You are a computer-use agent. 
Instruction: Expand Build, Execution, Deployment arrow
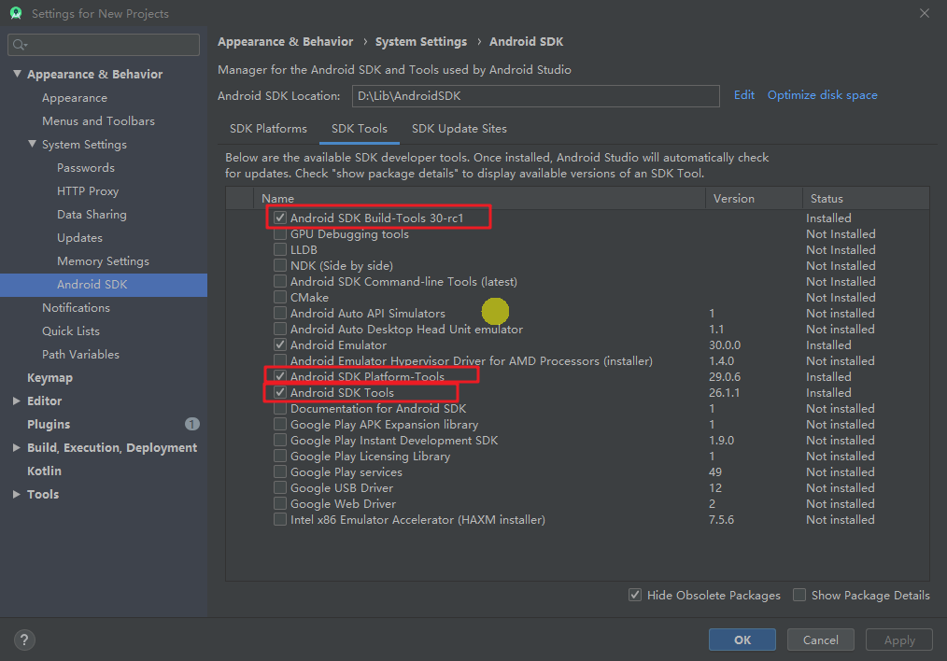coord(16,447)
